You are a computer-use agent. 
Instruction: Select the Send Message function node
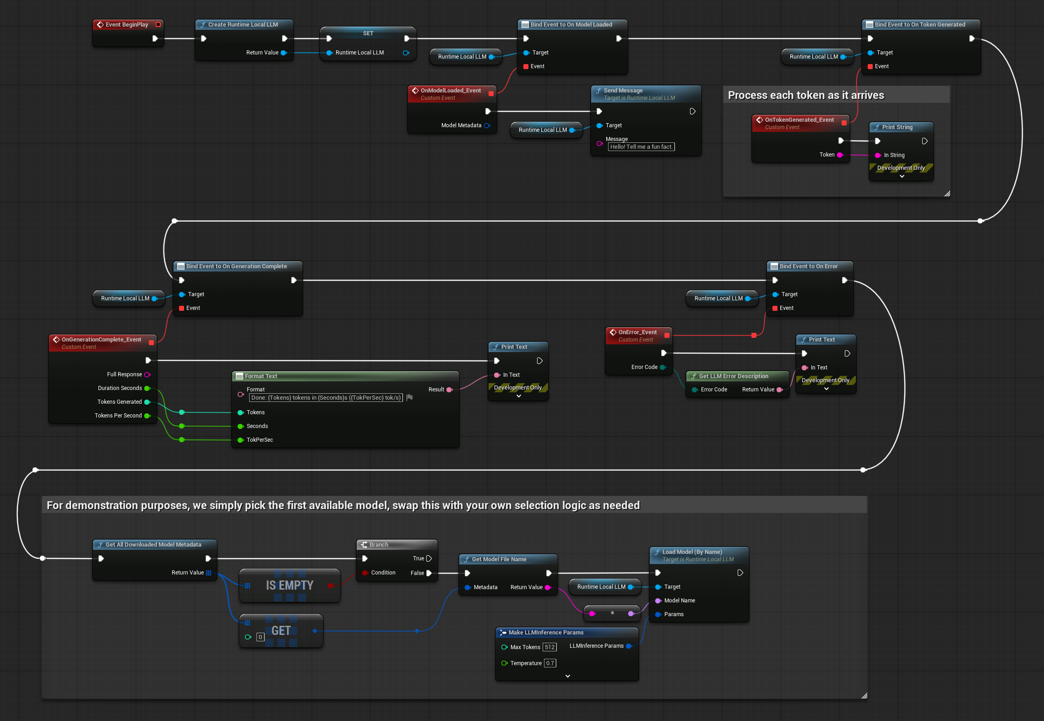pos(625,90)
